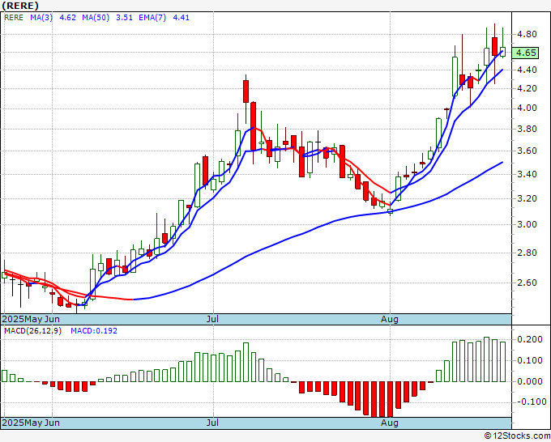Click the 2025May Jun label on MACD axis
This screenshot has height=442, width=551.
point(31,423)
